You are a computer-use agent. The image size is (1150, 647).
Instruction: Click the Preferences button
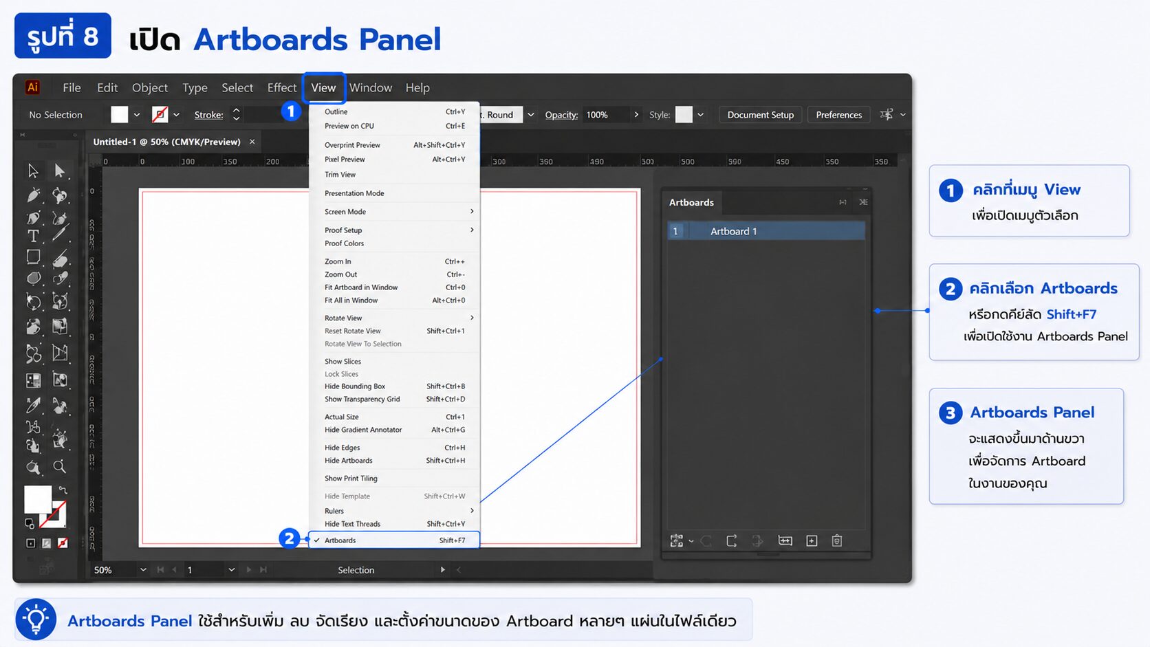coord(838,115)
